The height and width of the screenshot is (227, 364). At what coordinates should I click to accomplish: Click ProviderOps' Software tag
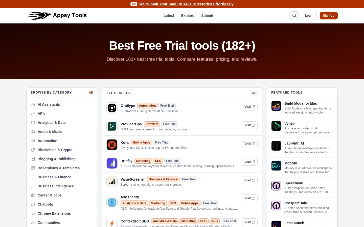click(x=152, y=124)
